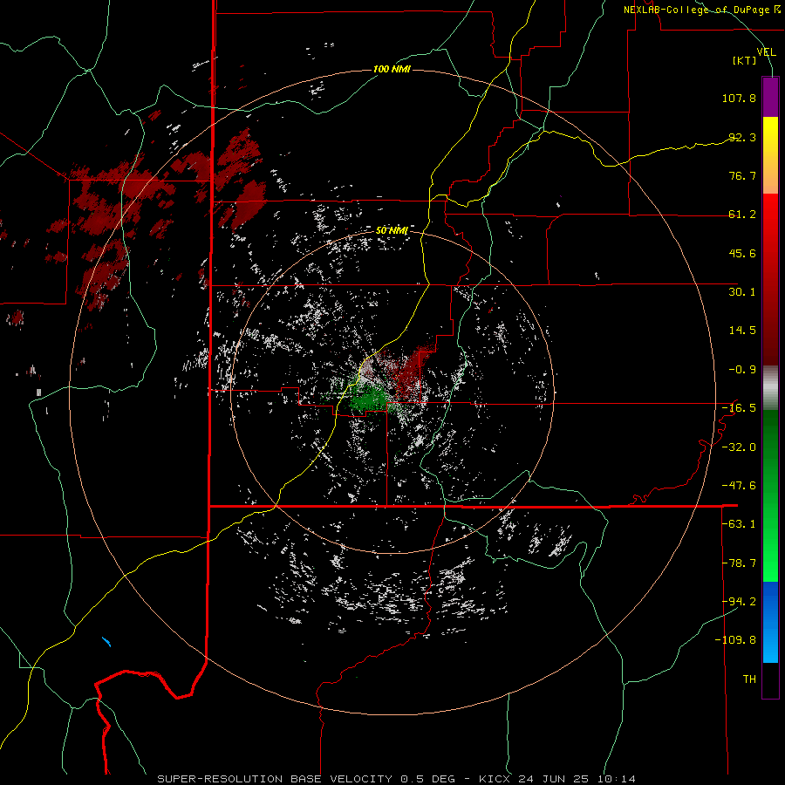Click the VEL legend title
Screen dimensions: 785x785
point(766,52)
